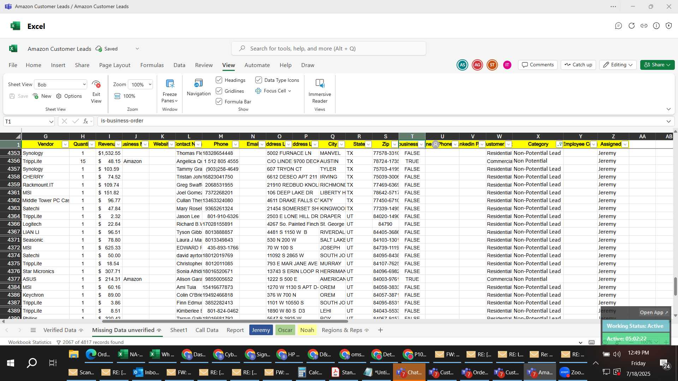
Task: Select the green Oscar sheet tab
Action: (285, 330)
